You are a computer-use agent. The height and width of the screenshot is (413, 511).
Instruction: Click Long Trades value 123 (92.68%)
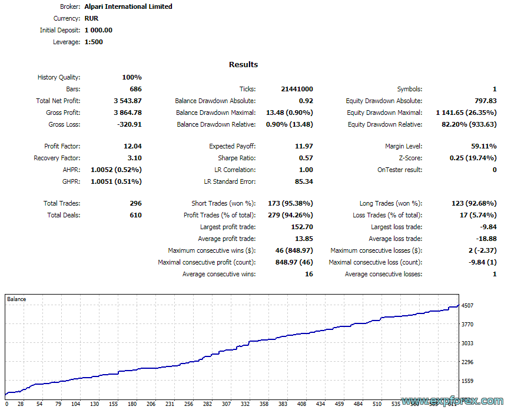(474, 203)
